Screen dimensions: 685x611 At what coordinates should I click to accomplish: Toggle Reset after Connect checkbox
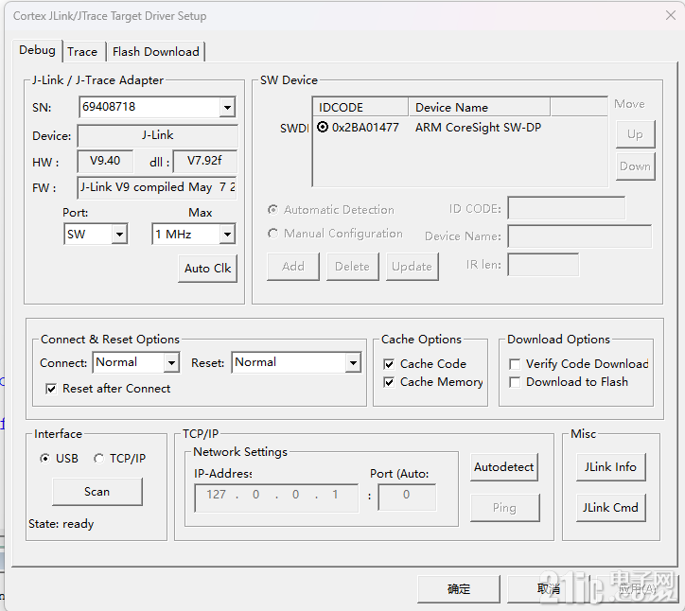tap(51, 389)
